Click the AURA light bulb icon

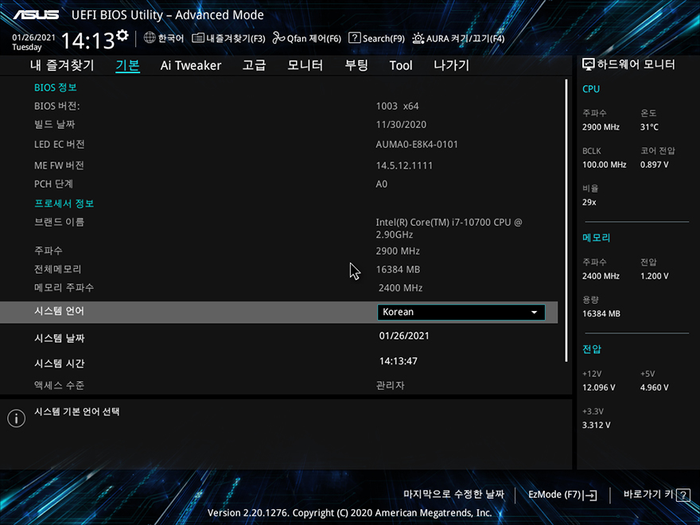pos(418,38)
